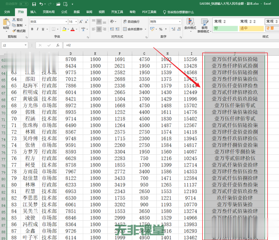Switch to the Page Layout tab
This screenshot has width=279, height=240.
tap(48, 12)
